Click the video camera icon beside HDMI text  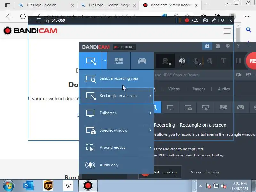point(239,75)
